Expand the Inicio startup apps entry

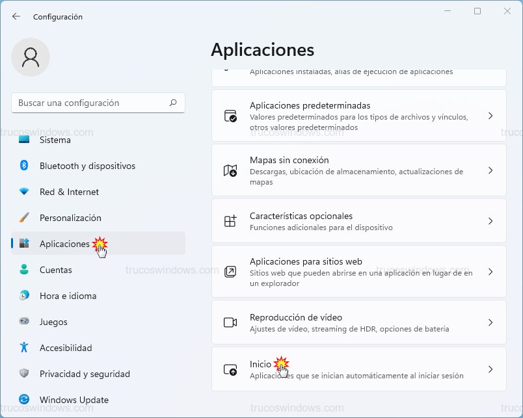[490, 369]
